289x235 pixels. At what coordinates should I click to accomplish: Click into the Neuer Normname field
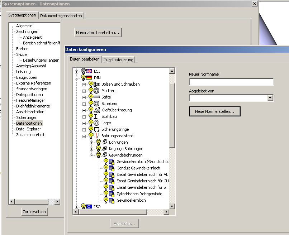(x=232, y=82)
